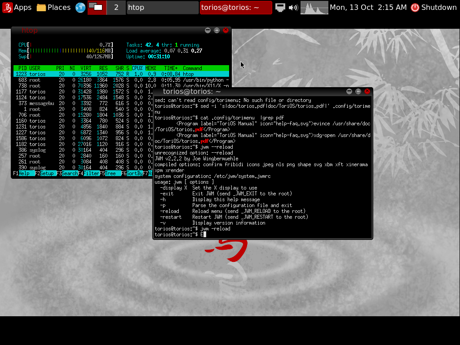Open F3 Search in htop footer
This screenshot has height=345, width=460.
click(x=66, y=173)
